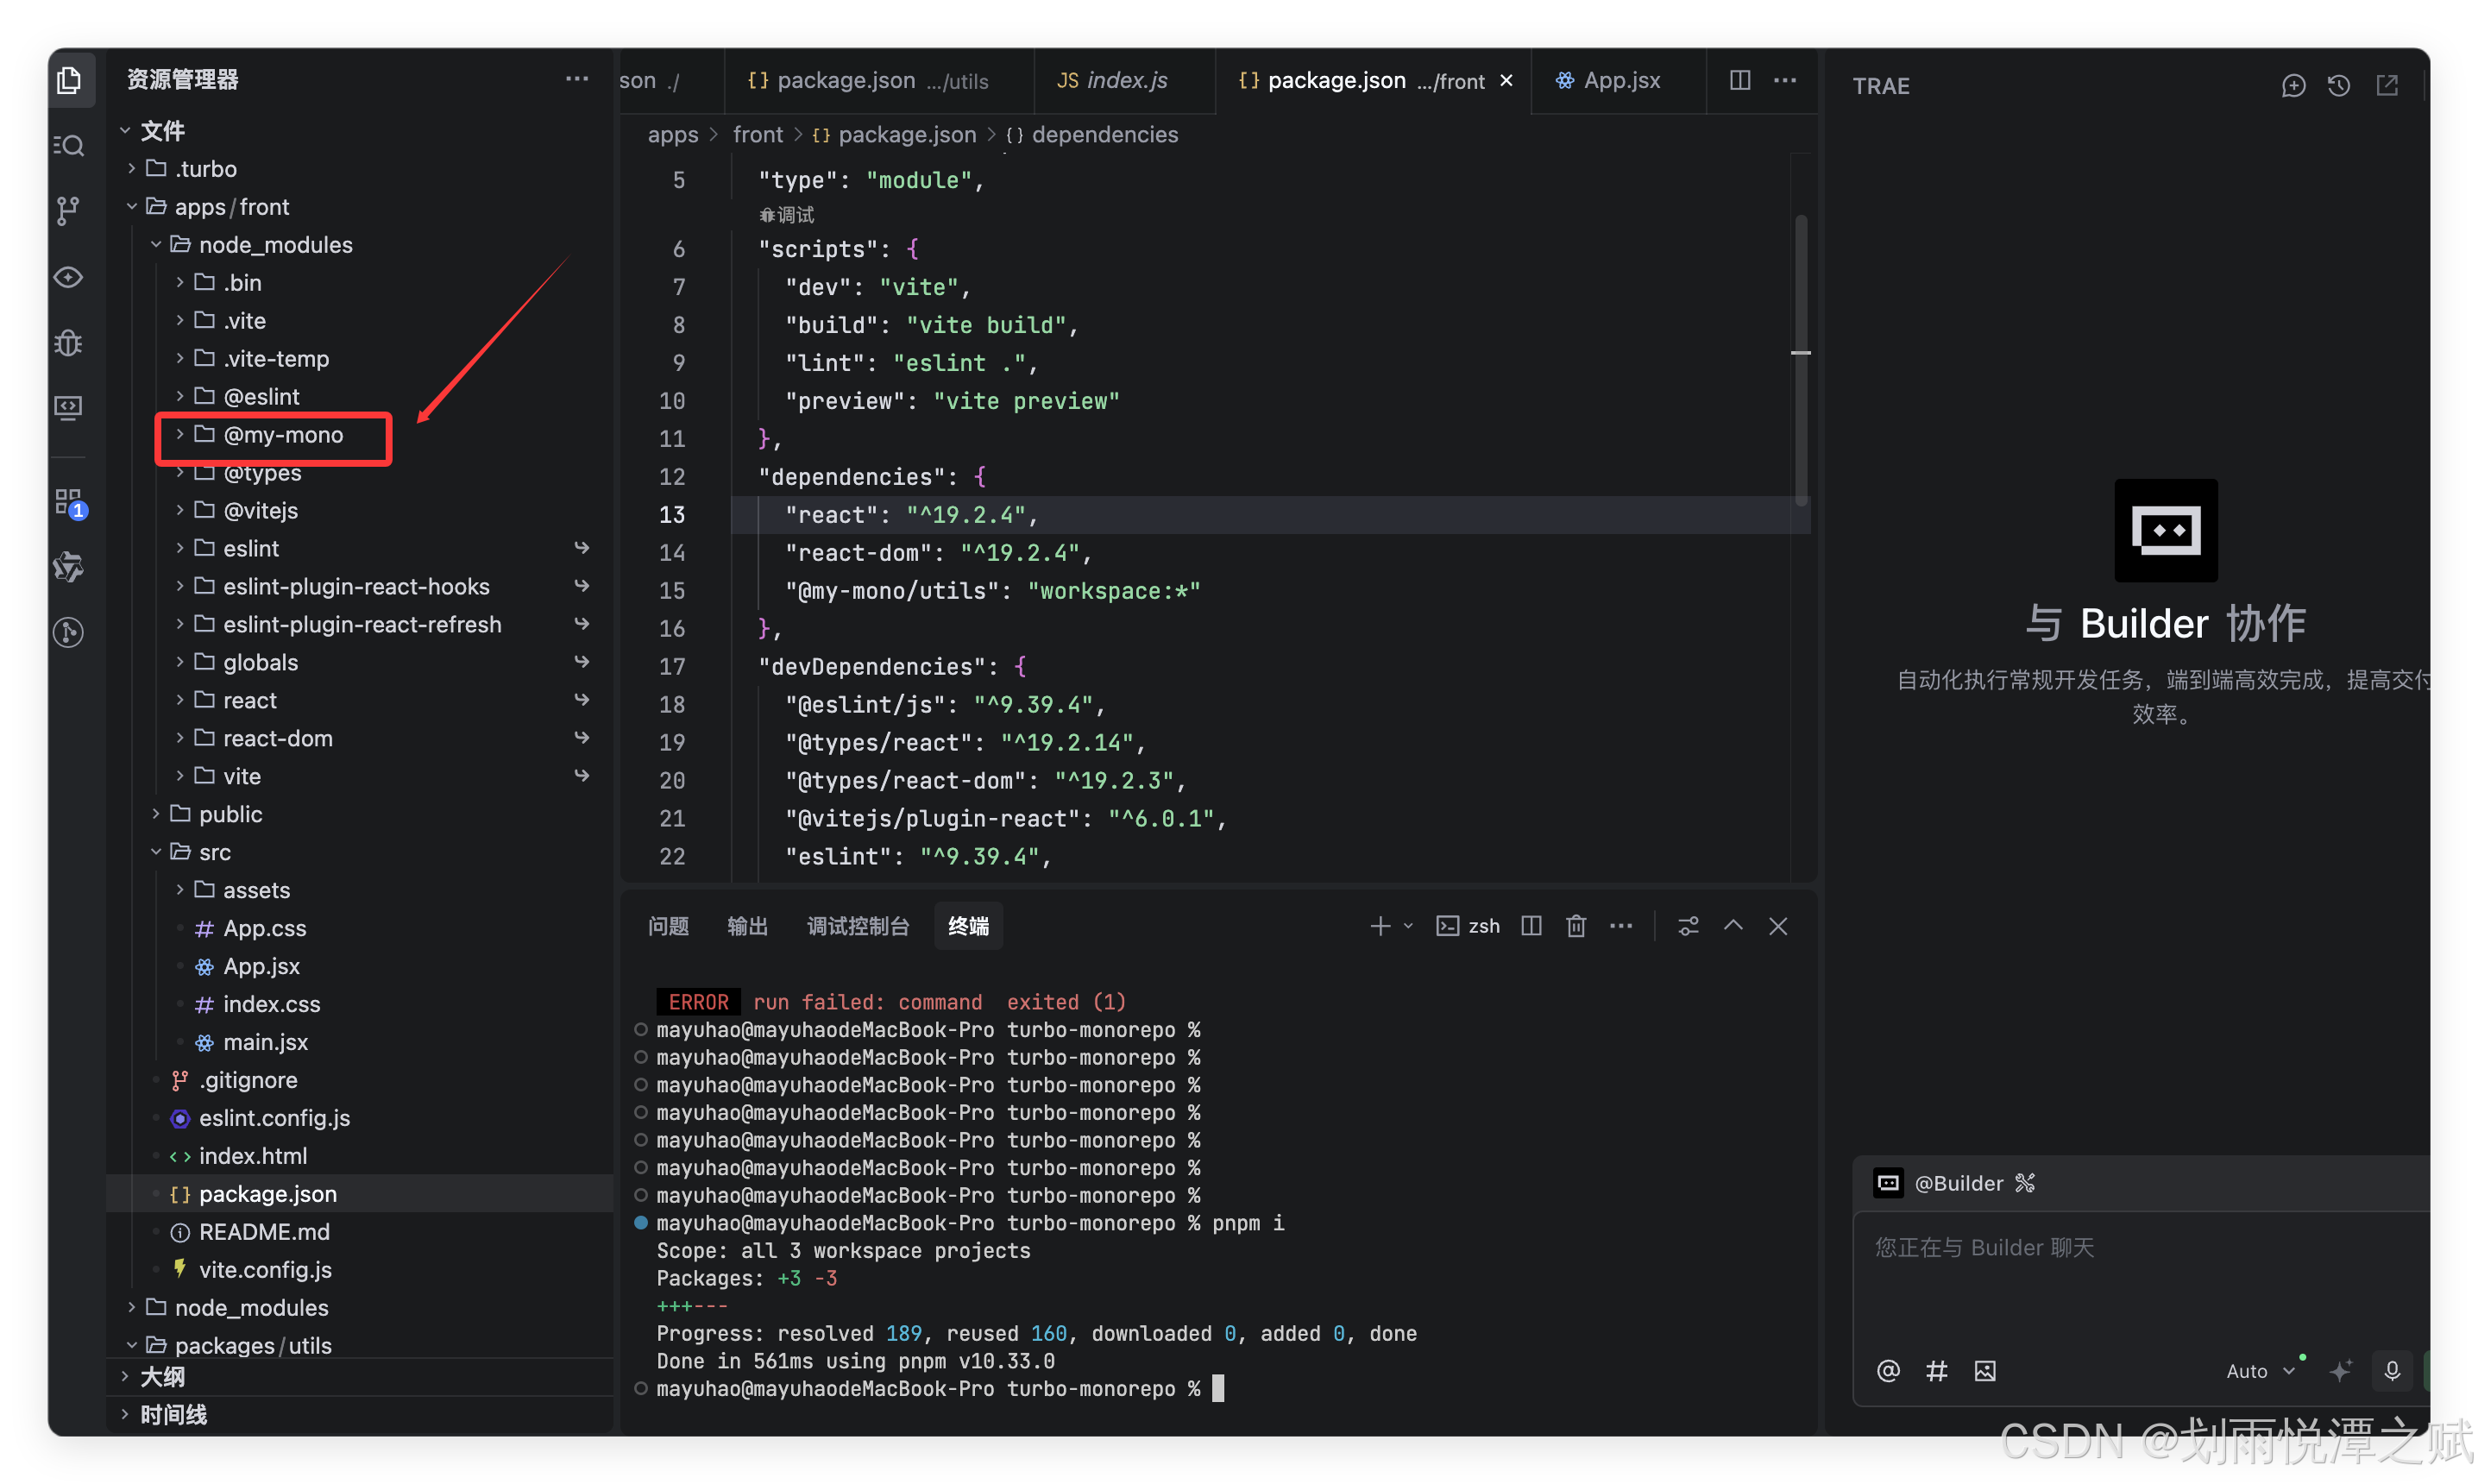Collapse the src folder

pos(214,852)
